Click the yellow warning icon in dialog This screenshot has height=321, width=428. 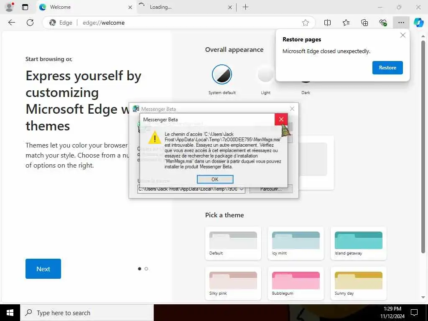[155, 137]
